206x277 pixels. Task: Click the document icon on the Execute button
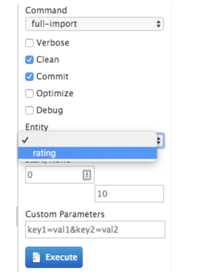[x=36, y=257]
